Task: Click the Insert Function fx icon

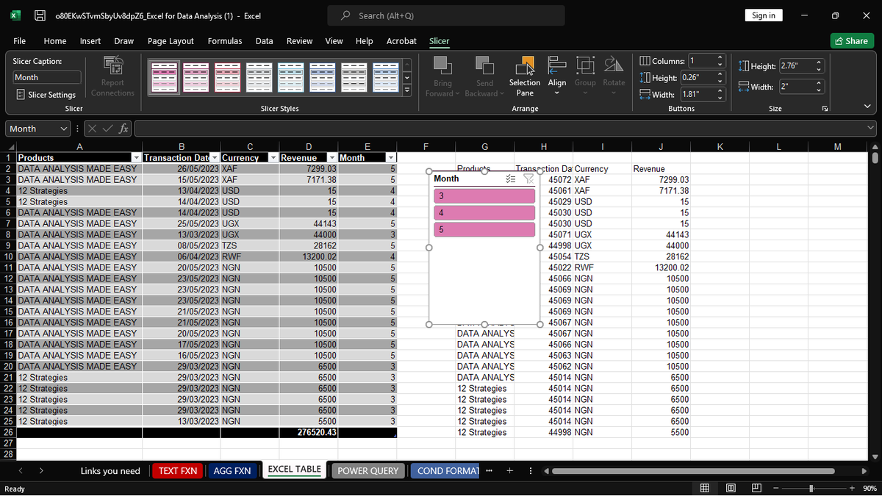Action: coord(124,129)
